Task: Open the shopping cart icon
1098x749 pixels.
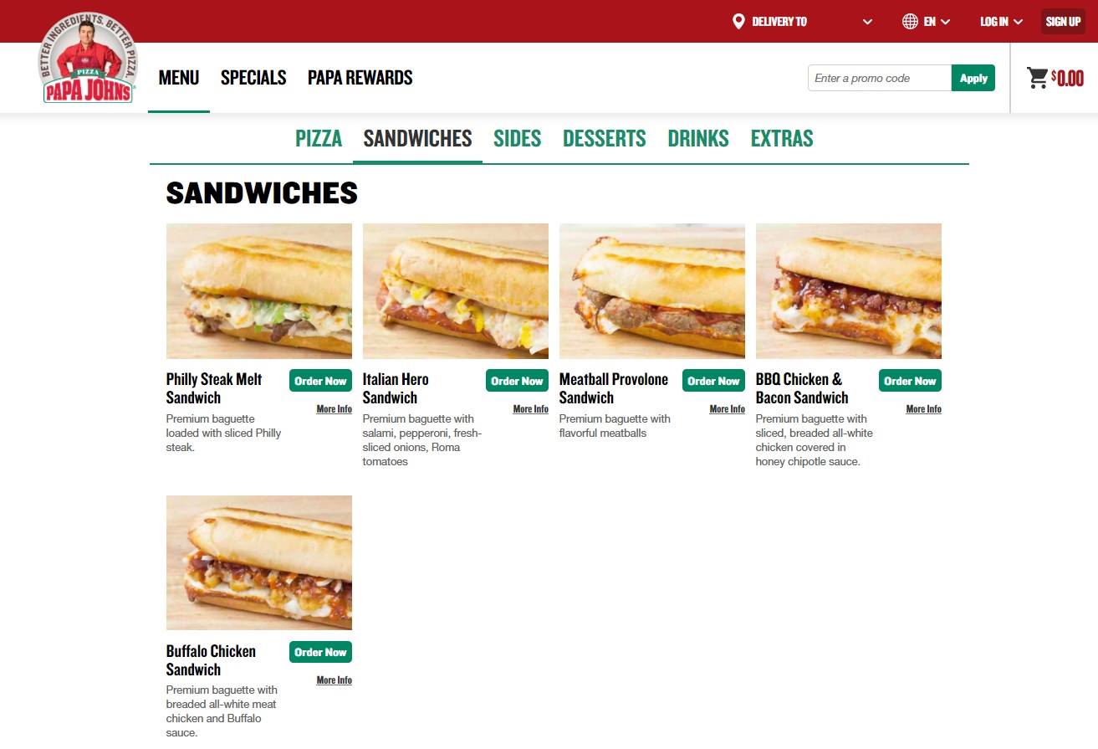Action: tap(1038, 78)
